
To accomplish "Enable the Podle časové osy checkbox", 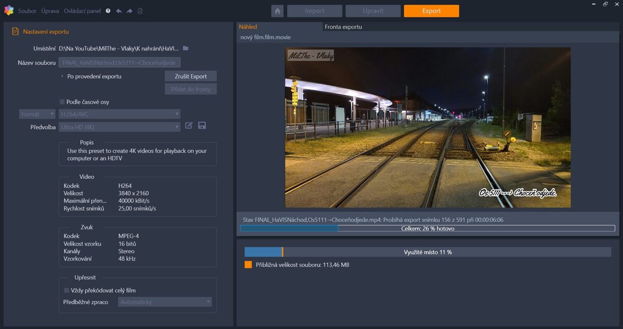I will tap(62, 102).
